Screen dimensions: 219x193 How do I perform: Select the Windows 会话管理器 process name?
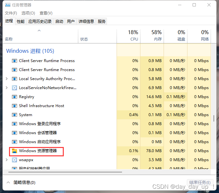coord(38,133)
